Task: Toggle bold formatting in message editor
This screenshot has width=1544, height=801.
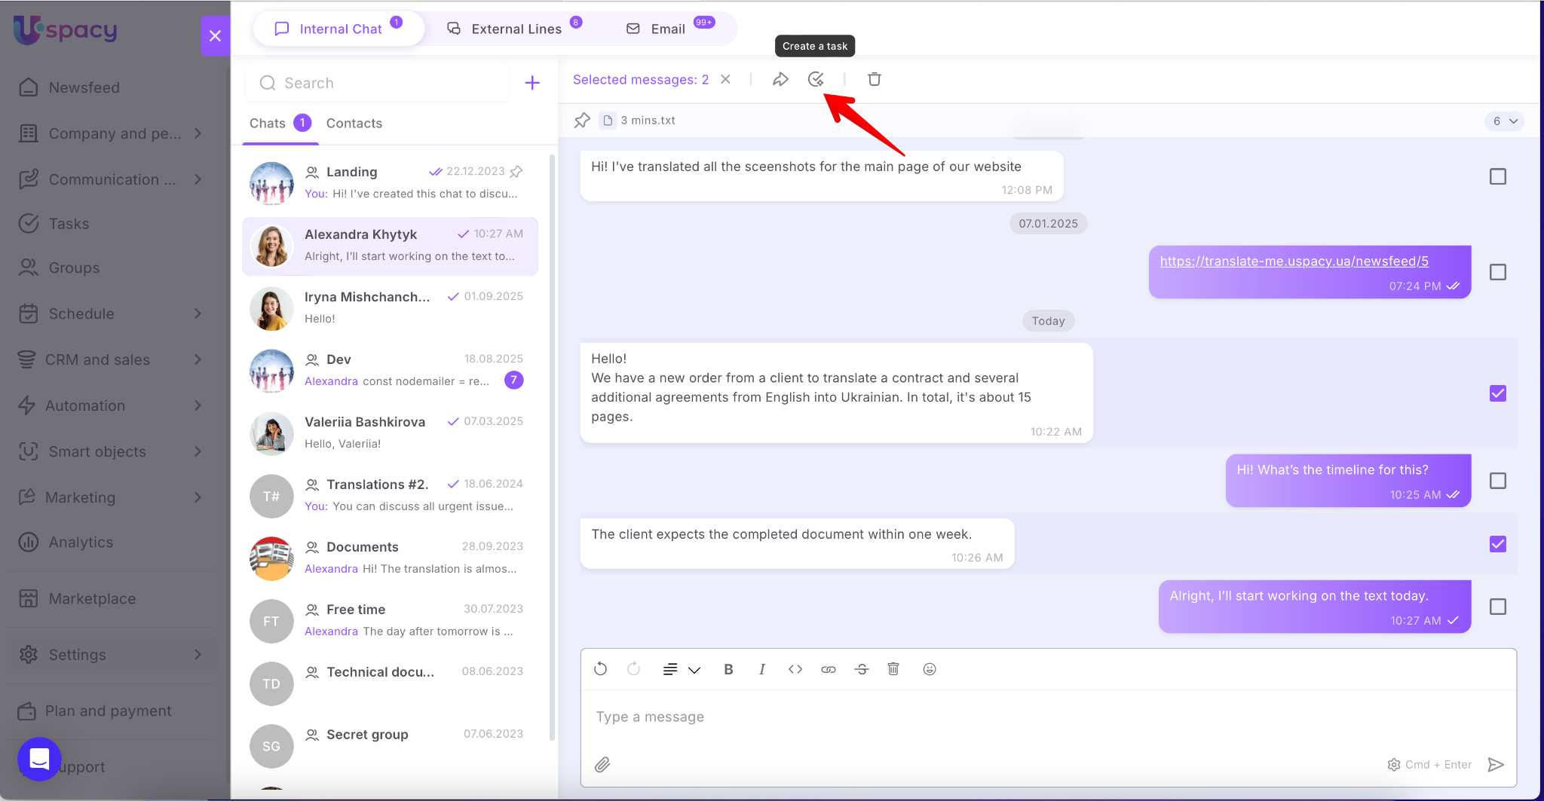Action: 728,669
